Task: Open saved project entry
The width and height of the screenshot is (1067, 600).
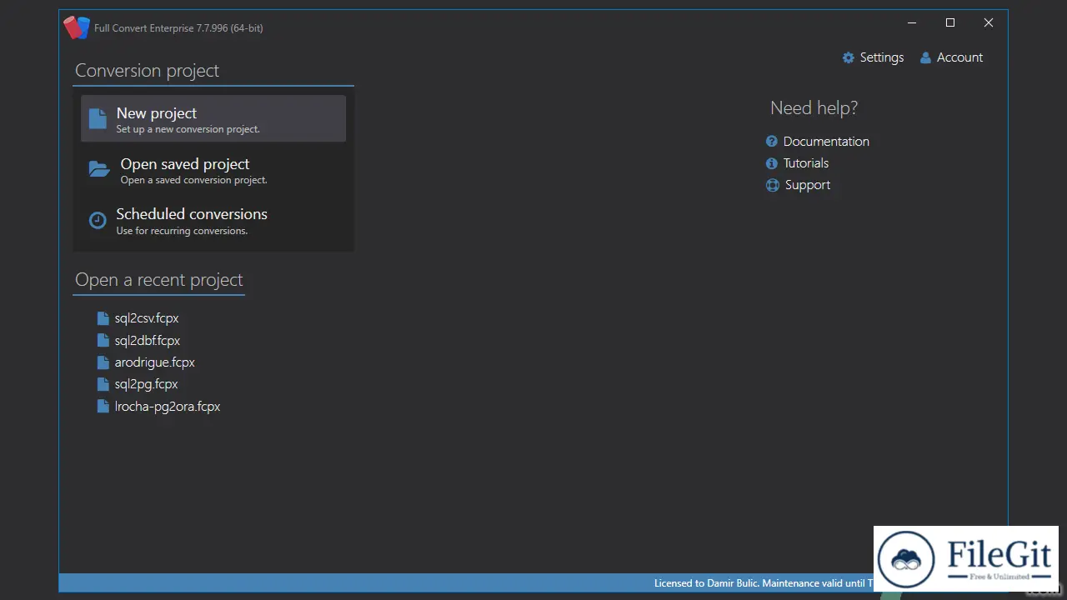Action: pos(213,169)
